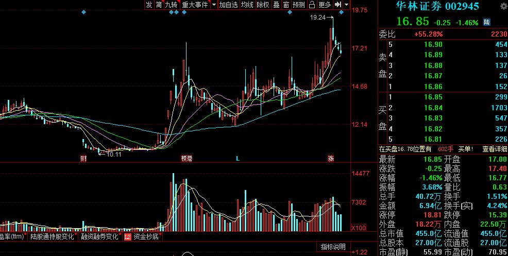Click the 简 toolbar button
Viewport: 508px width, 256px height.
(x=159, y=5)
